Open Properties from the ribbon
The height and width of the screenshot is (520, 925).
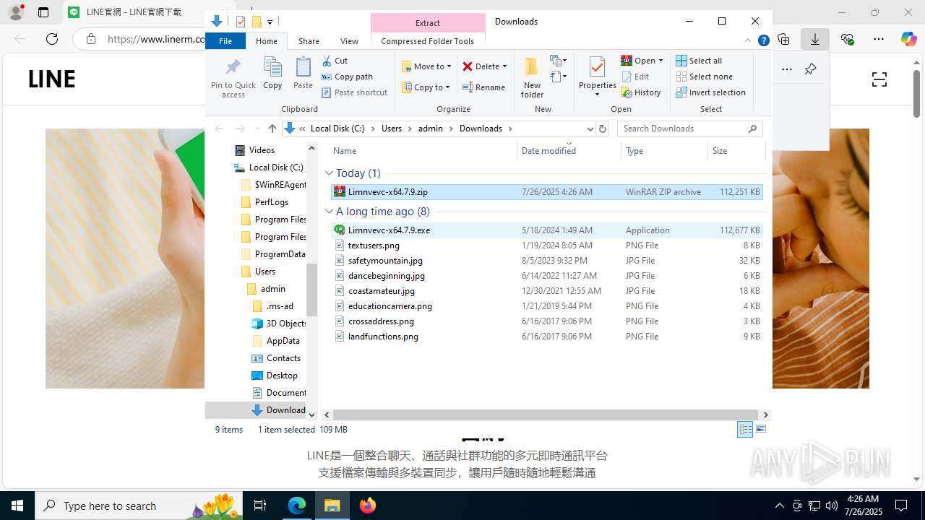tap(597, 77)
